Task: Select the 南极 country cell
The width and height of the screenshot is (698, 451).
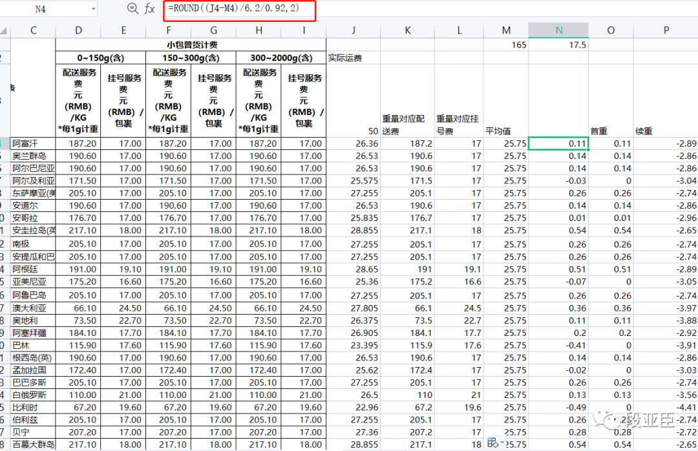Action: coord(34,244)
